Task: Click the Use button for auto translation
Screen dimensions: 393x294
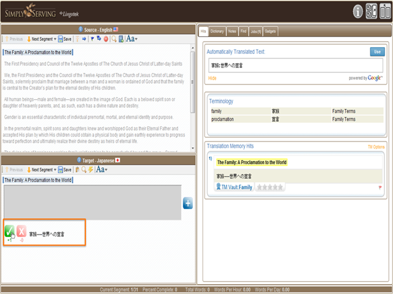Action: tap(377, 51)
